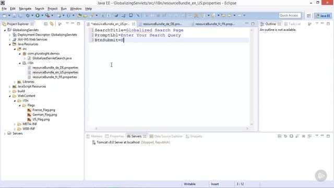This screenshot has height=188, width=334.
Task: Open the Web Browser globe icon
Action: pyautogui.click(x=116, y=15)
